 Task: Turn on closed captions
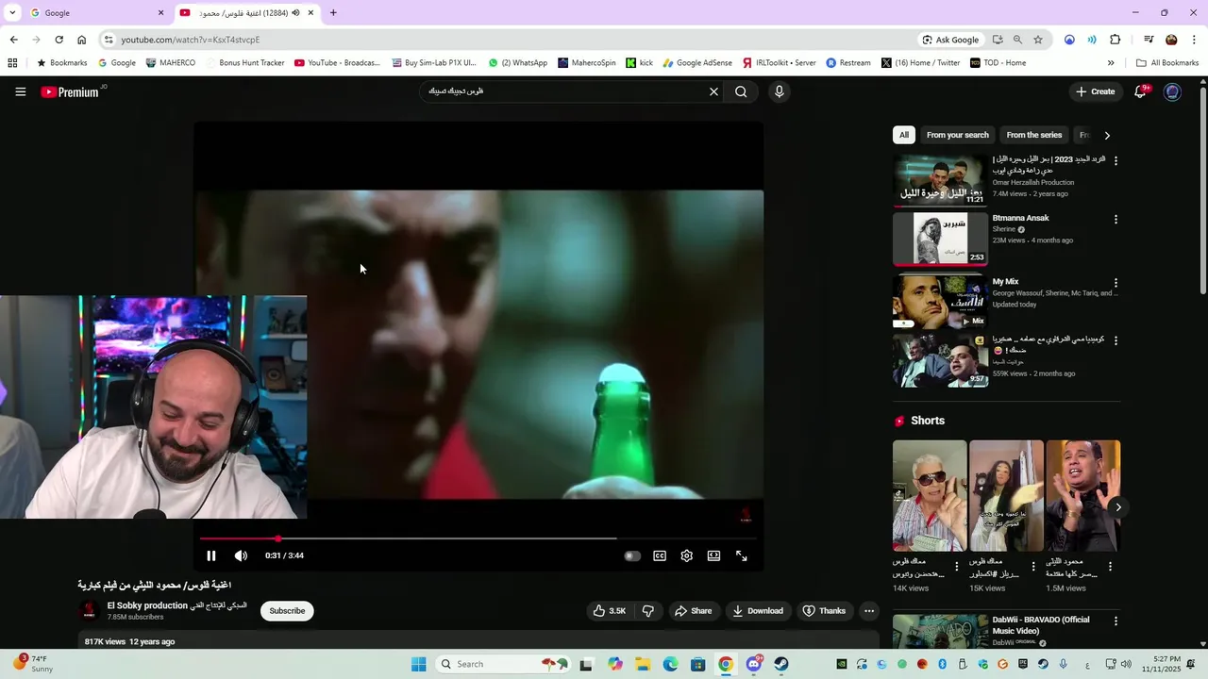pos(660,555)
